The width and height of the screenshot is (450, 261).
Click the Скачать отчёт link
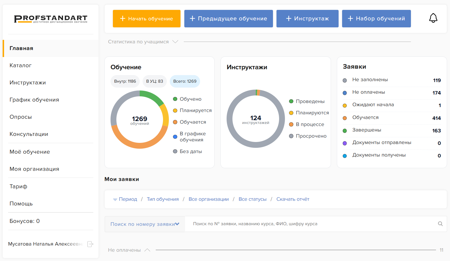293,199
